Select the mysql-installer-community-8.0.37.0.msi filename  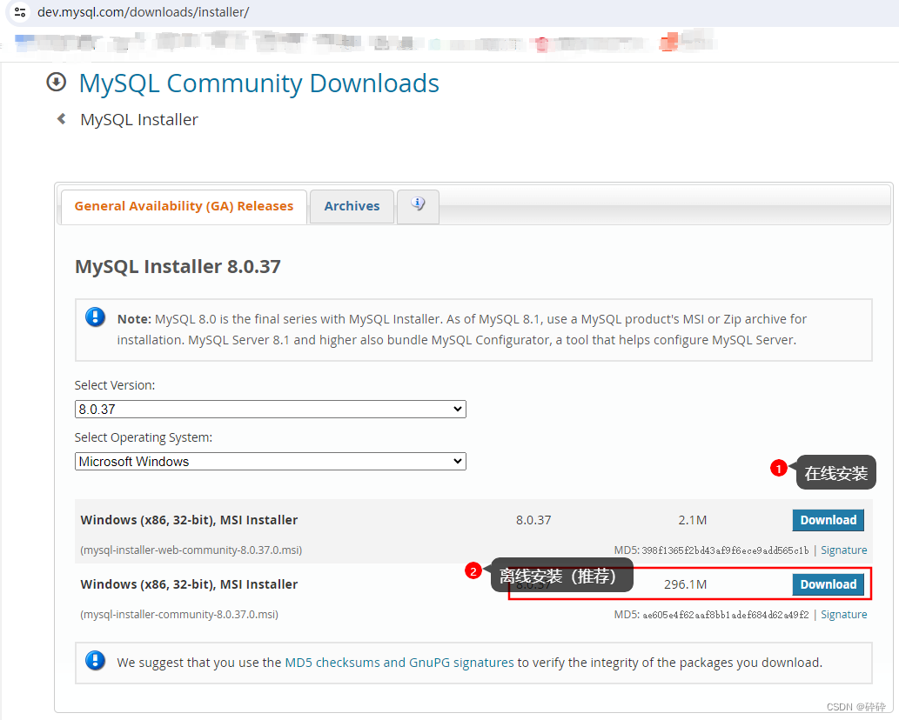point(179,614)
